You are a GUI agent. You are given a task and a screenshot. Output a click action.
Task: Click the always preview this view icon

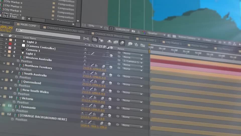[x=84, y=25]
